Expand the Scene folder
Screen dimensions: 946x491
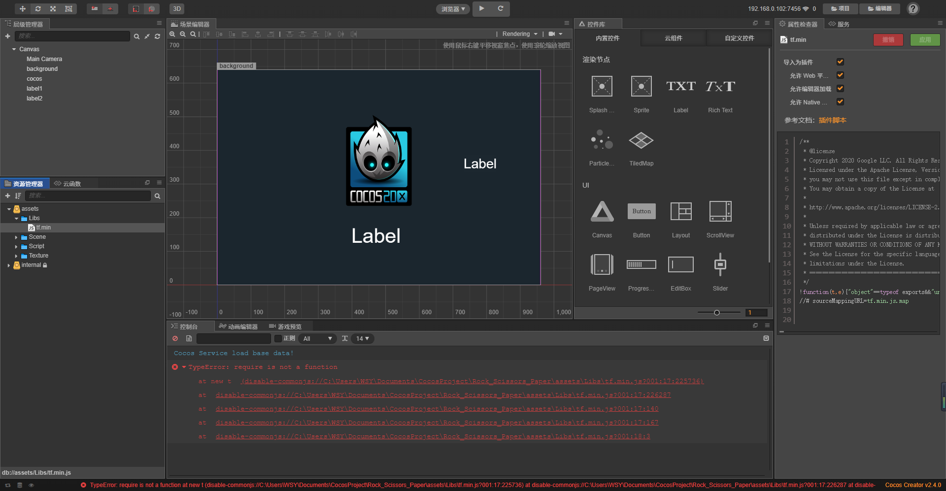click(x=16, y=237)
